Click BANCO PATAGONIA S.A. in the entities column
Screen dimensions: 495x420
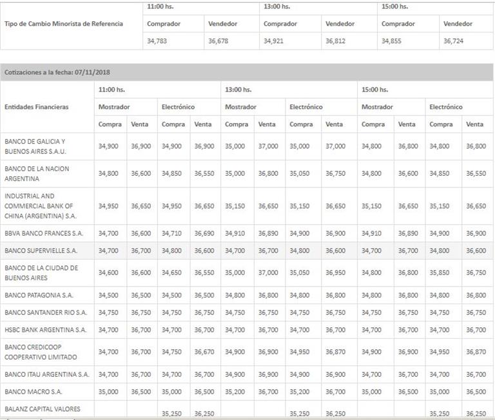39,295
